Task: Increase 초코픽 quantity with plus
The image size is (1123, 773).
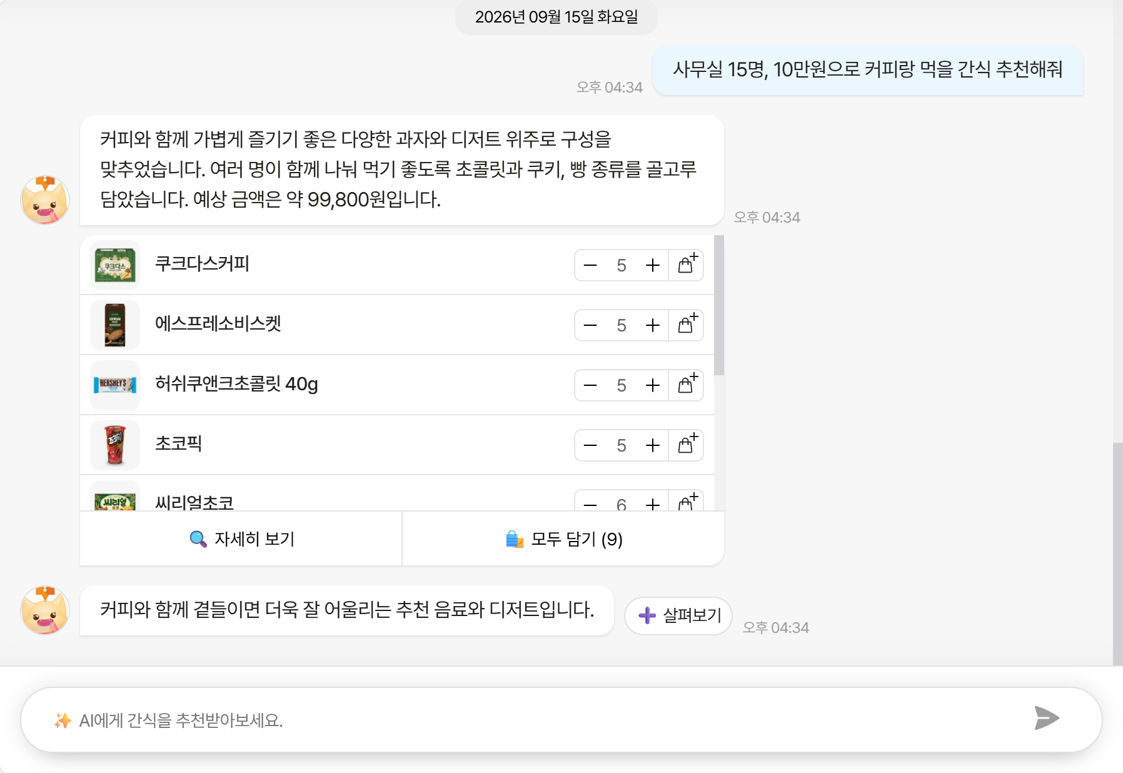Action: pos(653,445)
